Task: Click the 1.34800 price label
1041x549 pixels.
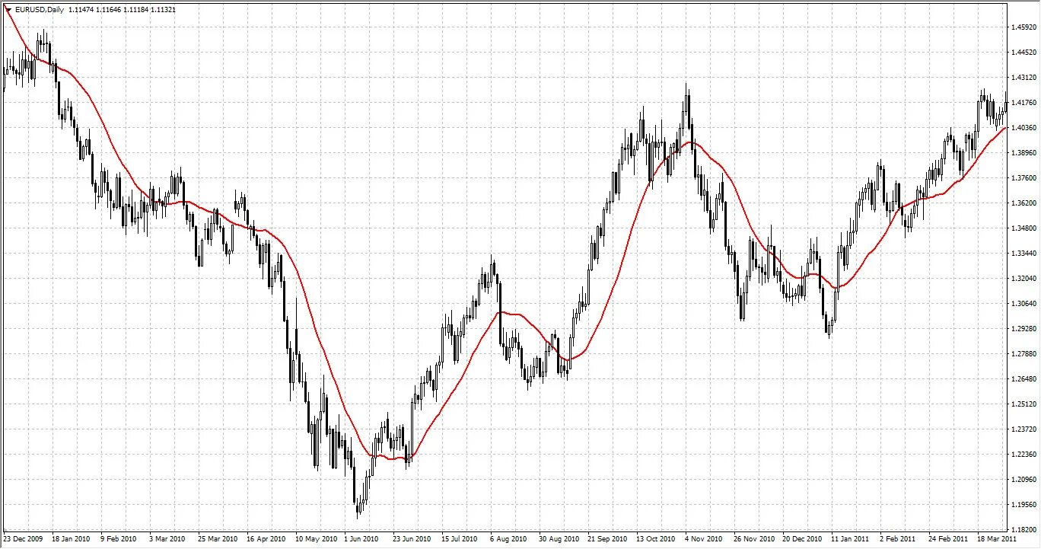Action: point(1023,228)
